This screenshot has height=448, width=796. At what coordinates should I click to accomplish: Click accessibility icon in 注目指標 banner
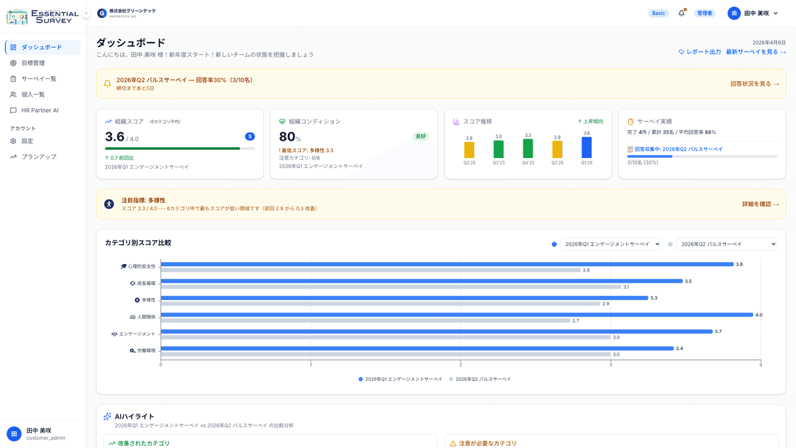(x=109, y=204)
